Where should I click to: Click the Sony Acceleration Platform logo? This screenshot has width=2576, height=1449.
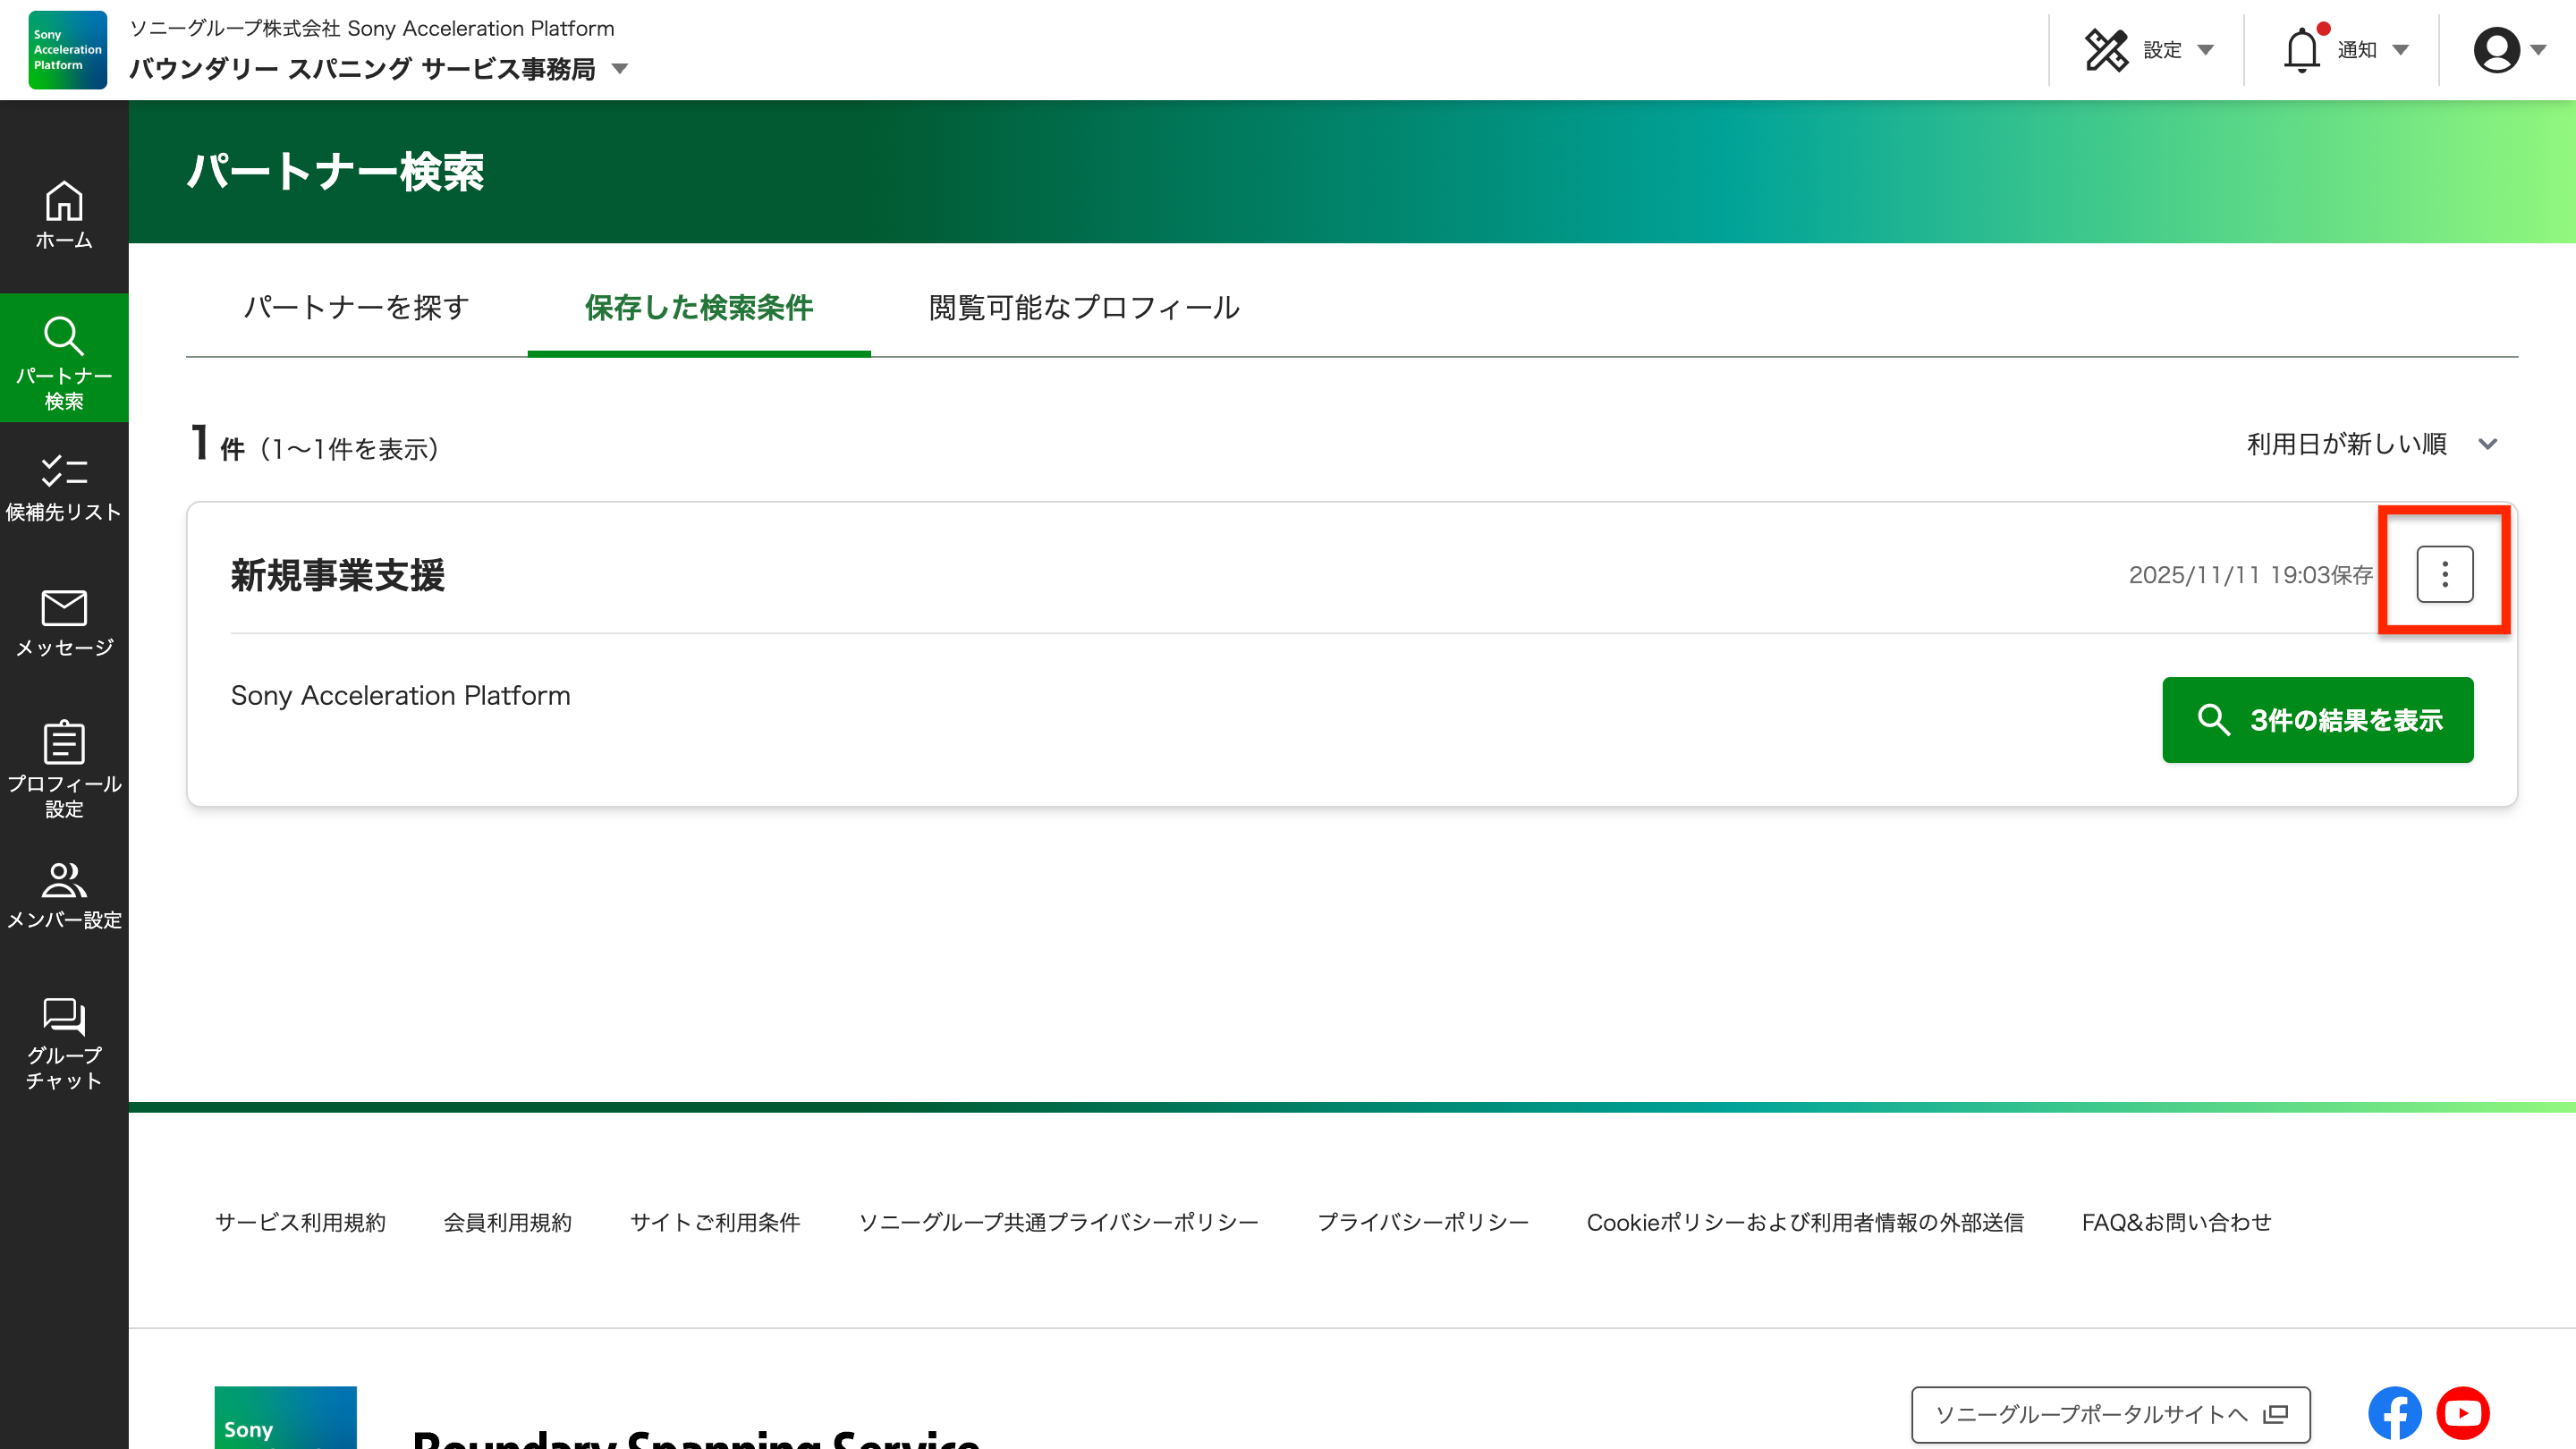click(66, 50)
